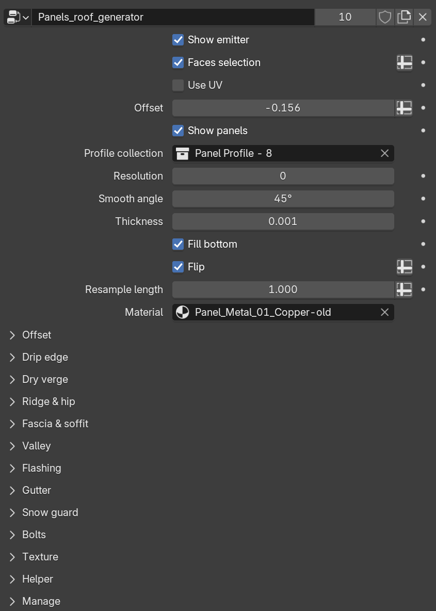Expand the Drip edge panel
Screen dimensions: 436x611
point(45,357)
